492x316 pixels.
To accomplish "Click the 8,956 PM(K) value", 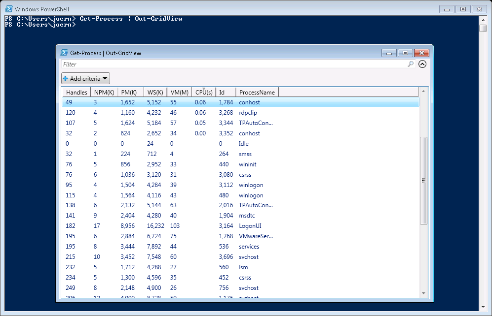I will [x=127, y=226].
